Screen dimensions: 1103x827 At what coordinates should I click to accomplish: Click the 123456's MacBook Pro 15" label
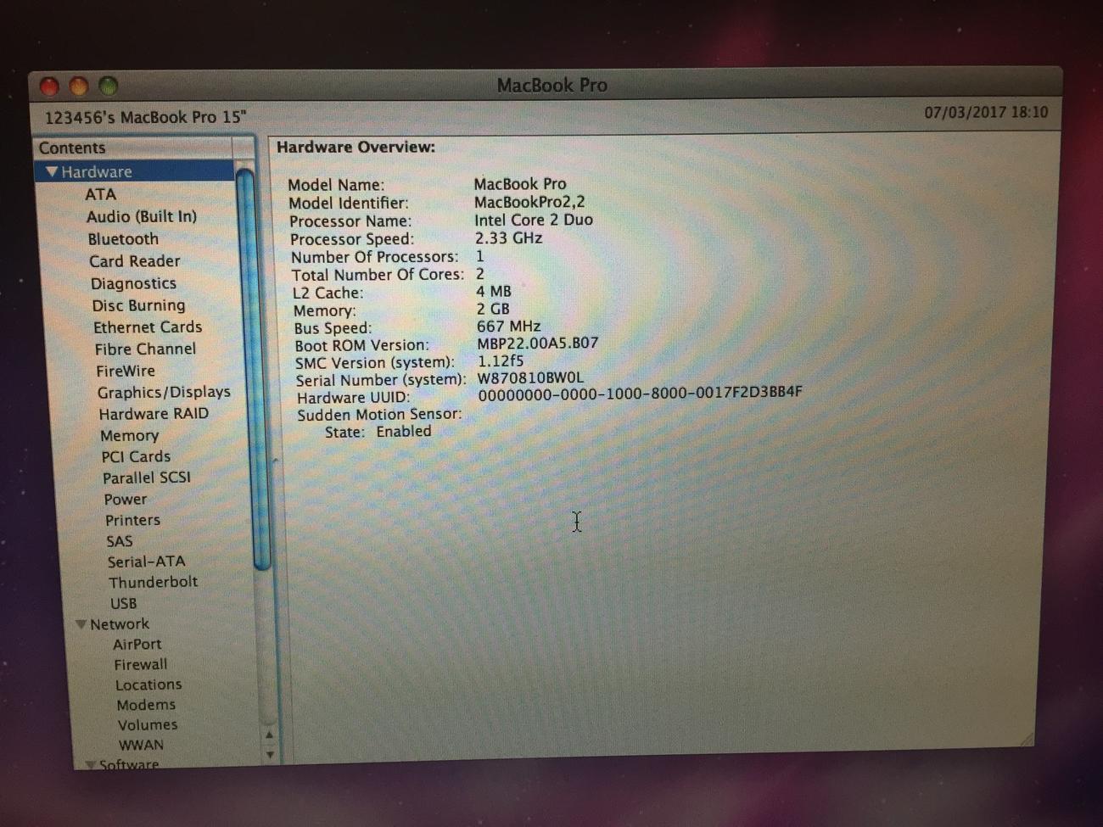(145, 117)
